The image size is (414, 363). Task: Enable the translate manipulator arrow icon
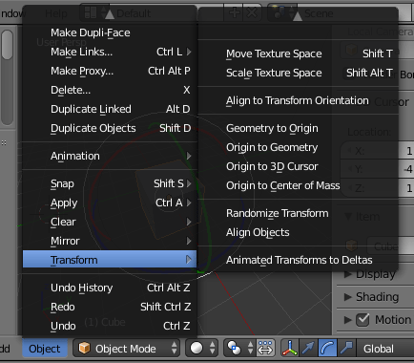pyautogui.click(x=309, y=348)
